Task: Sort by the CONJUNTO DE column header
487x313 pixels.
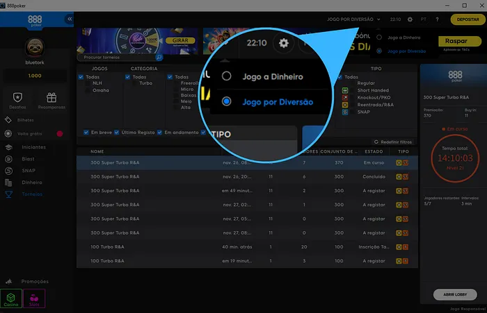Action: (339, 151)
